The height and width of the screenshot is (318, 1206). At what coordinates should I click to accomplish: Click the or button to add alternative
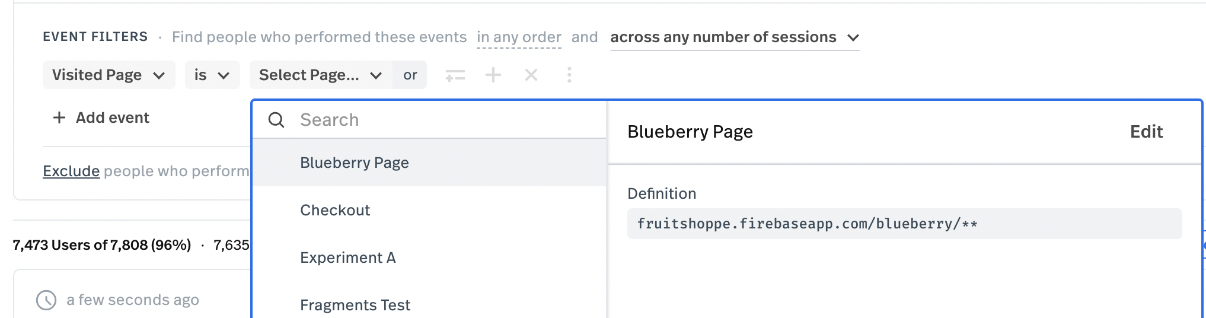pos(410,75)
